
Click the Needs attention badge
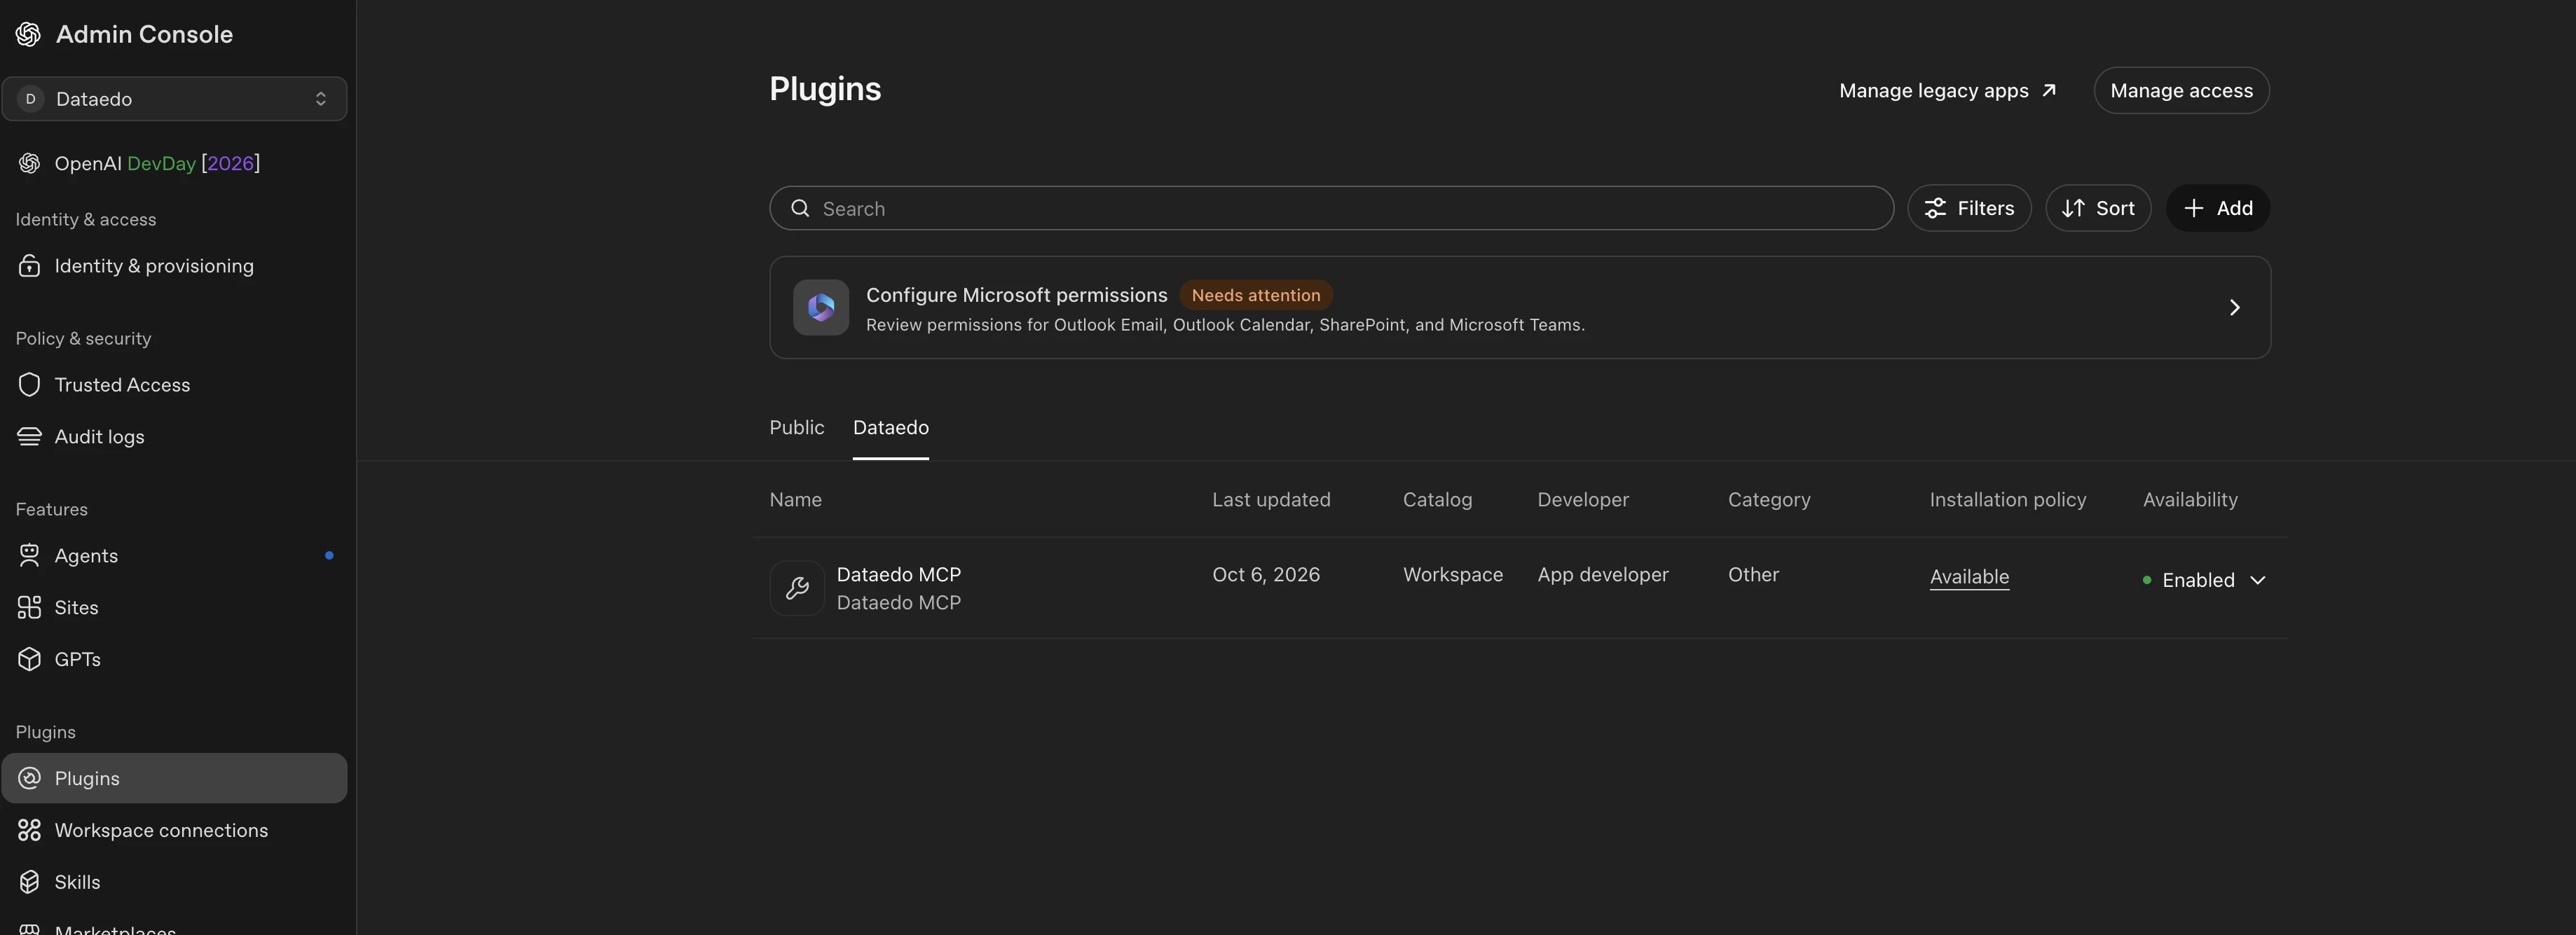[x=1256, y=295]
